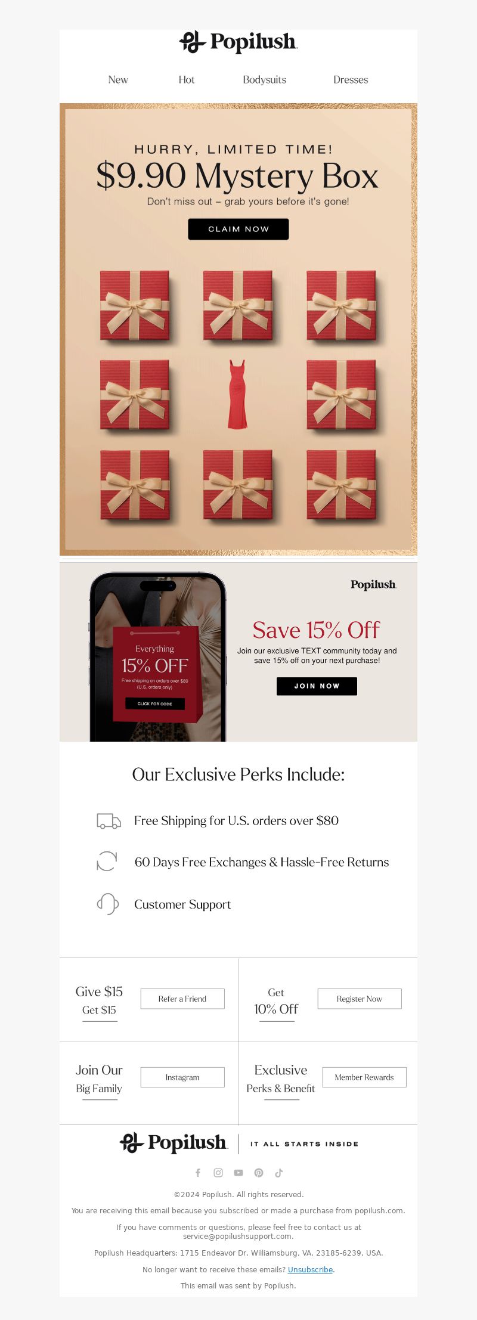Open the Member Rewards button

click(x=364, y=1077)
